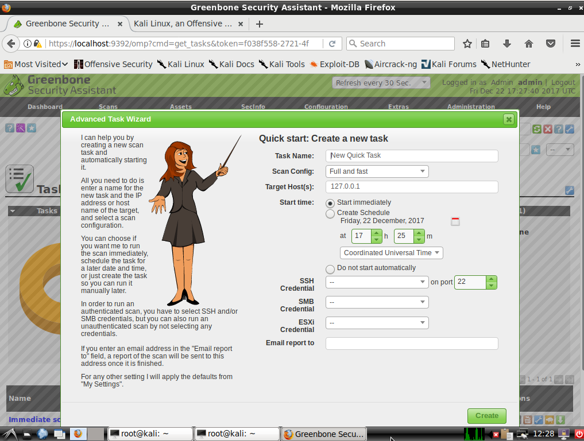This screenshot has height=441, width=584.
Task: Open the Pocket icon in toolbar
Action: 550,44
